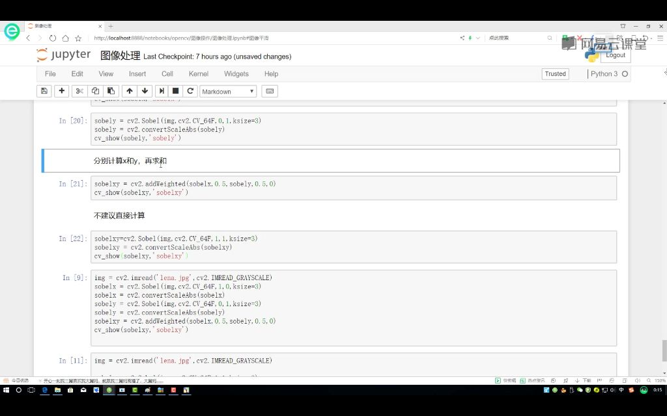Open File Explorer from the taskbar
Screen dimensions: 667x416
57,390
